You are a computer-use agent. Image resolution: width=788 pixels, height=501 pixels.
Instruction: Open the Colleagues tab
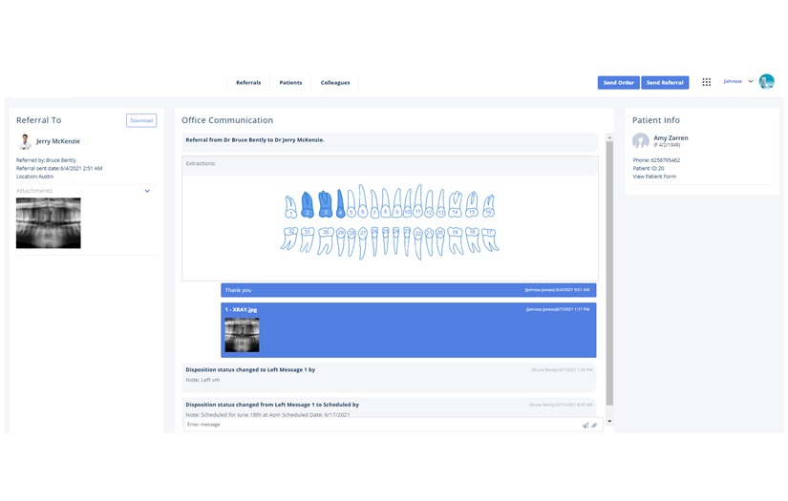[335, 82]
